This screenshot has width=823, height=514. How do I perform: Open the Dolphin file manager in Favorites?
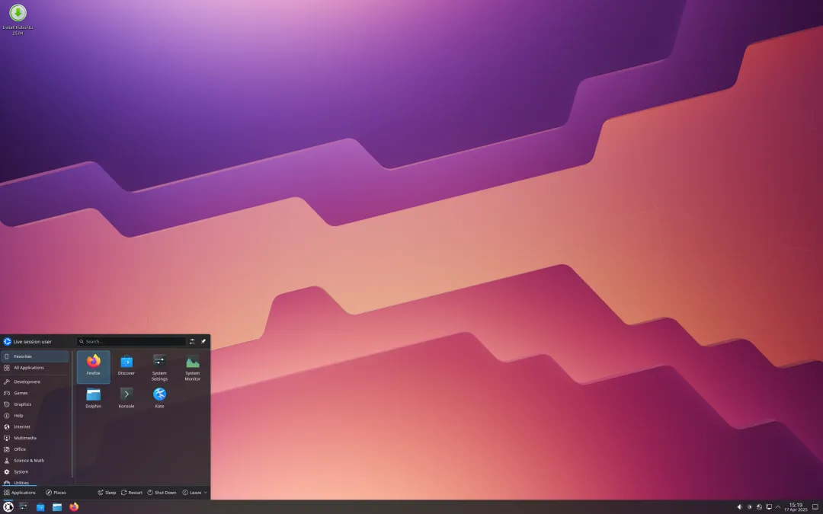tap(94, 398)
